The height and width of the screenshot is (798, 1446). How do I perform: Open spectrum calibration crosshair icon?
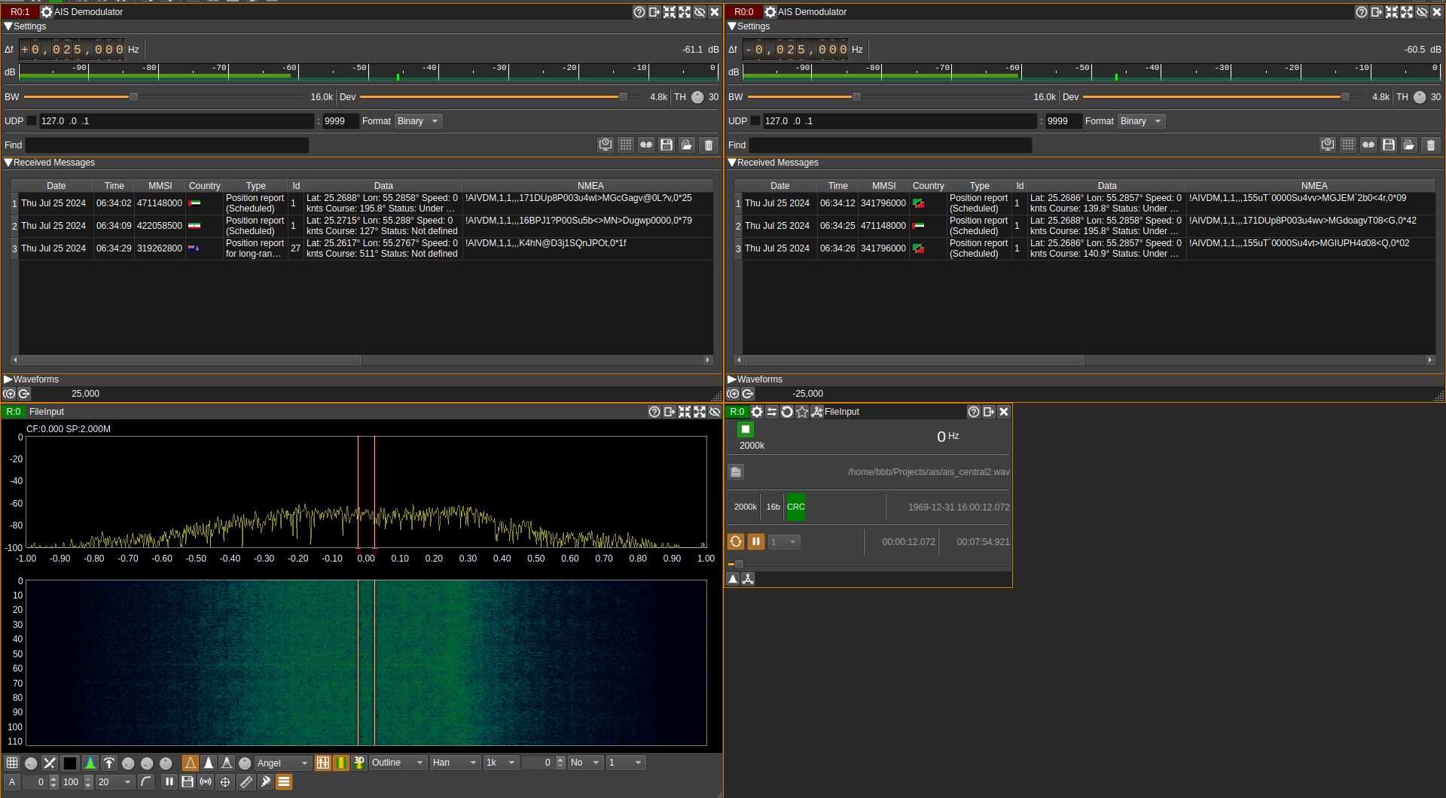coord(225,781)
